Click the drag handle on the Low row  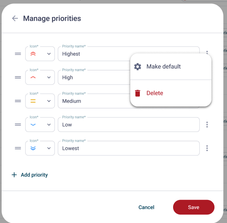[18, 125]
